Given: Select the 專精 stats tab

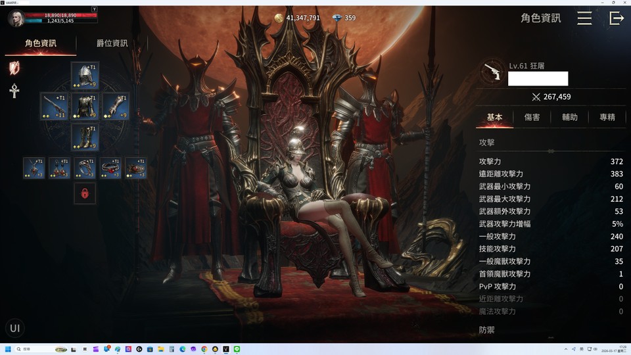Looking at the screenshot, I should pyautogui.click(x=607, y=117).
